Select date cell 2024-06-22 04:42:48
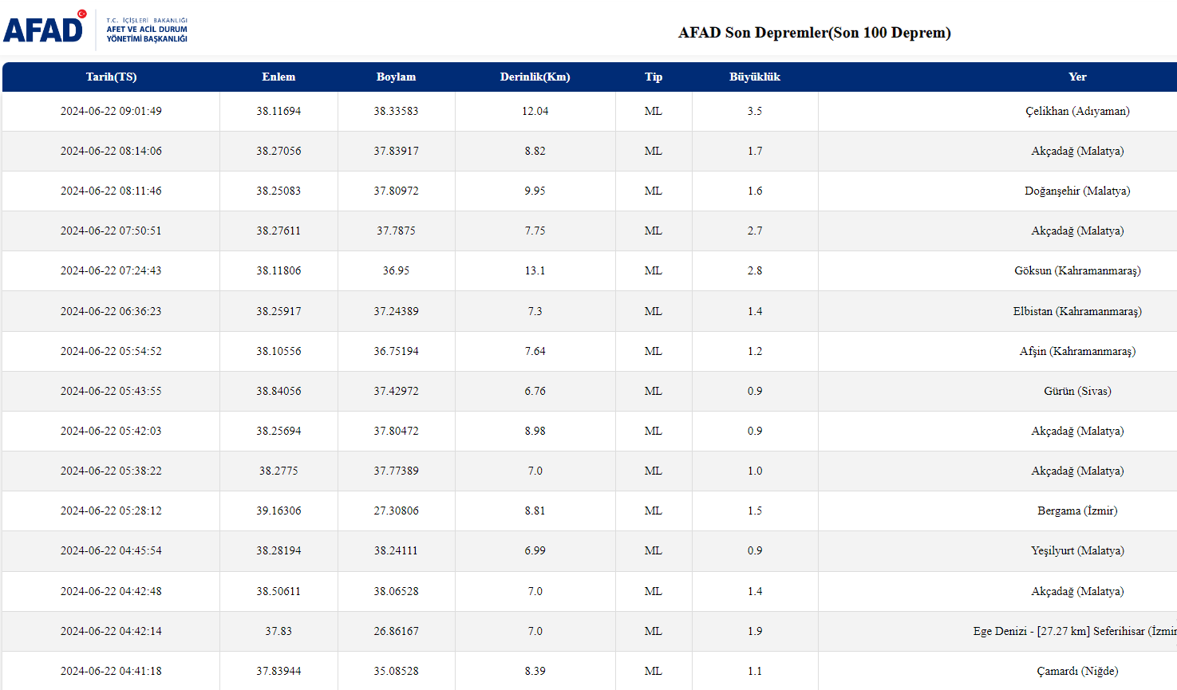The width and height of the screenshot is (1177, 690). click(x=111, y=591)
